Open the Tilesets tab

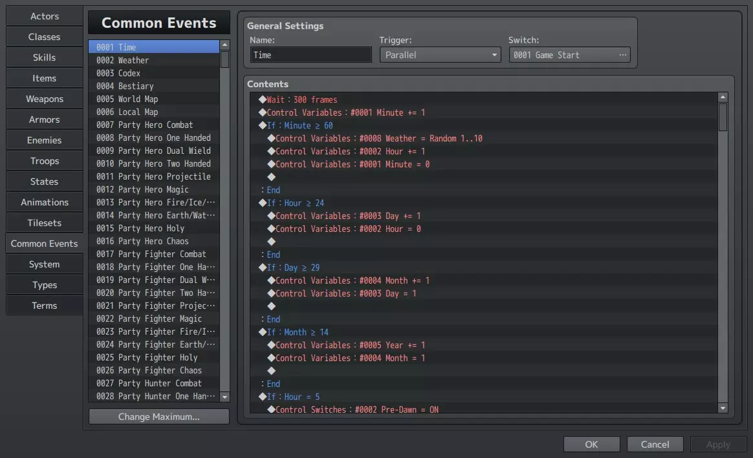(45, 223)
